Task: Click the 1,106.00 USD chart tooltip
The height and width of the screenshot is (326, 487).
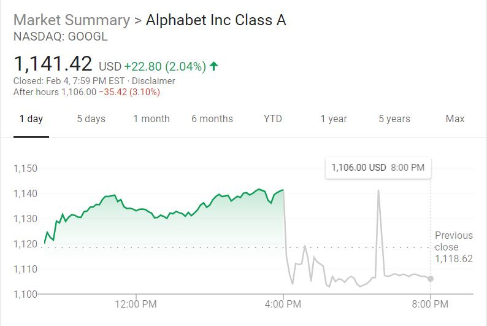Action: [x=377, y=167]
